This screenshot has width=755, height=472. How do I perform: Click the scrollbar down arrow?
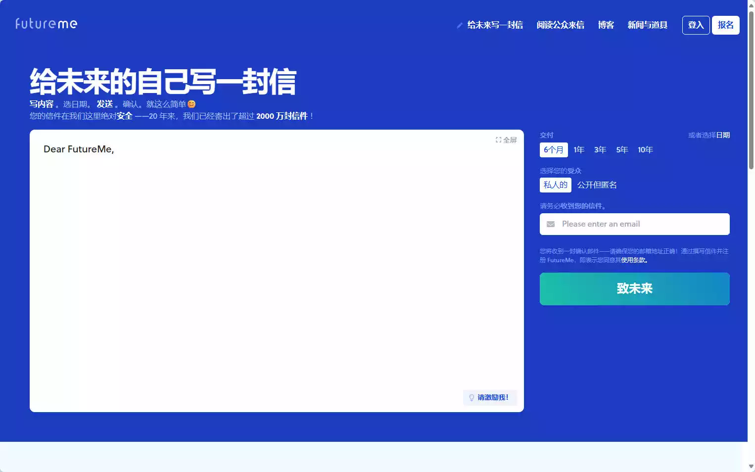(x=751, y=467)
